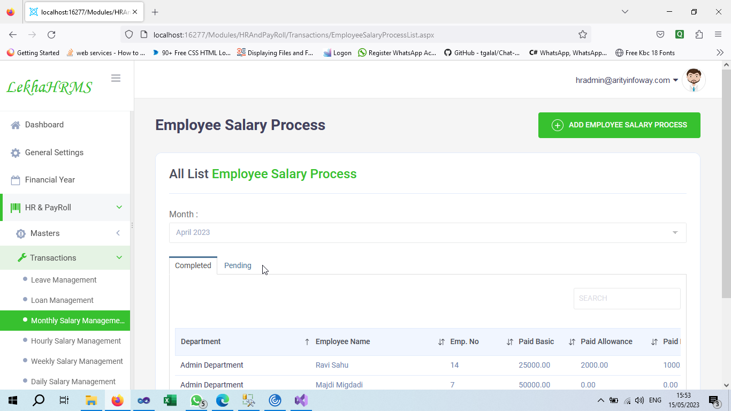Click the Masters cog icon
This screenshot has width=731, height=411.
coord(21,233)
